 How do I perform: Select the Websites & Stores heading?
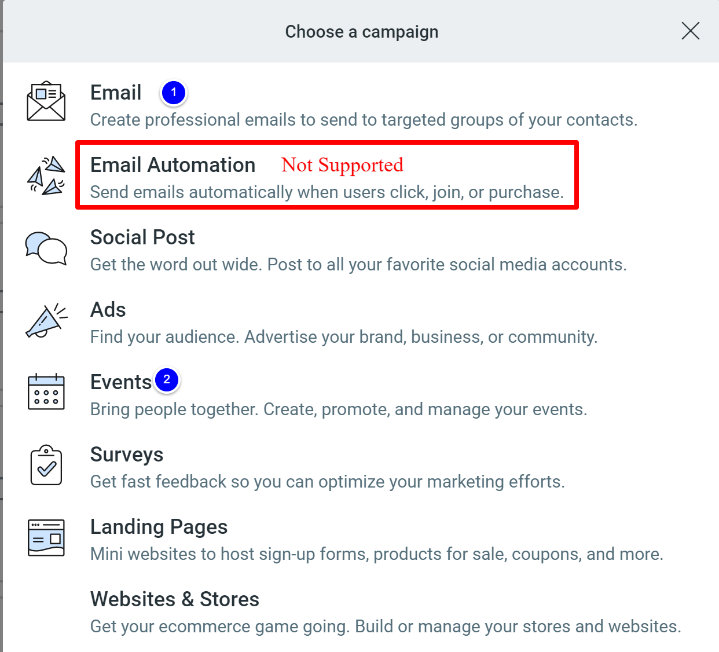[175, 599]
